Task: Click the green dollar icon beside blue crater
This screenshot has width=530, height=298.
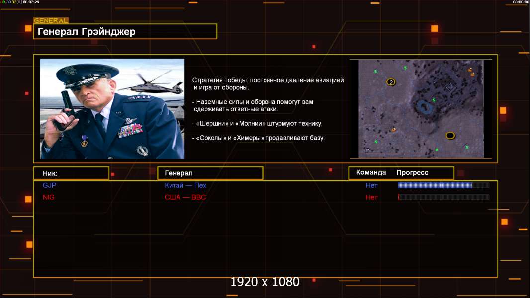Action: (434, 100)
